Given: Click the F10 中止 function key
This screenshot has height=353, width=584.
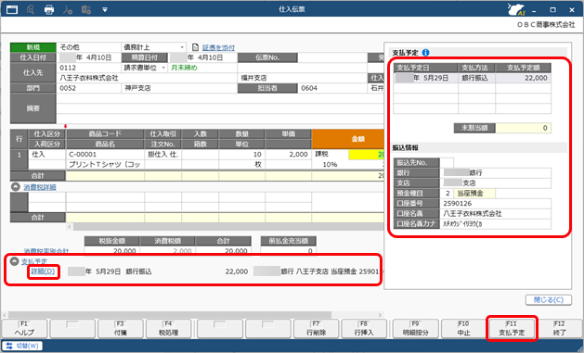Looking at the screenshot, I should [x=463, y=329].
